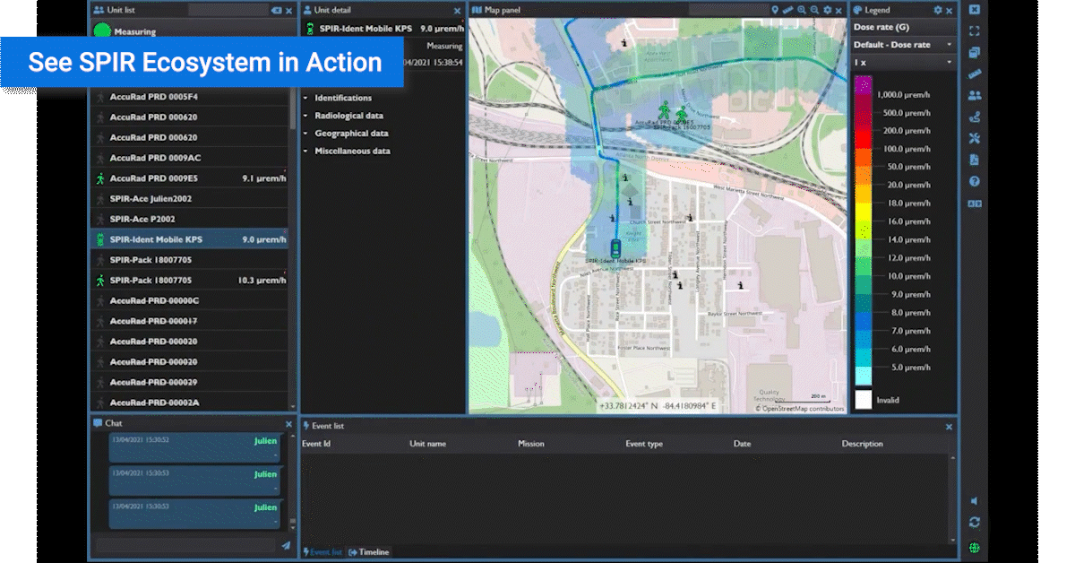
Task: Click the Event type column header
Action: (644, 444)
